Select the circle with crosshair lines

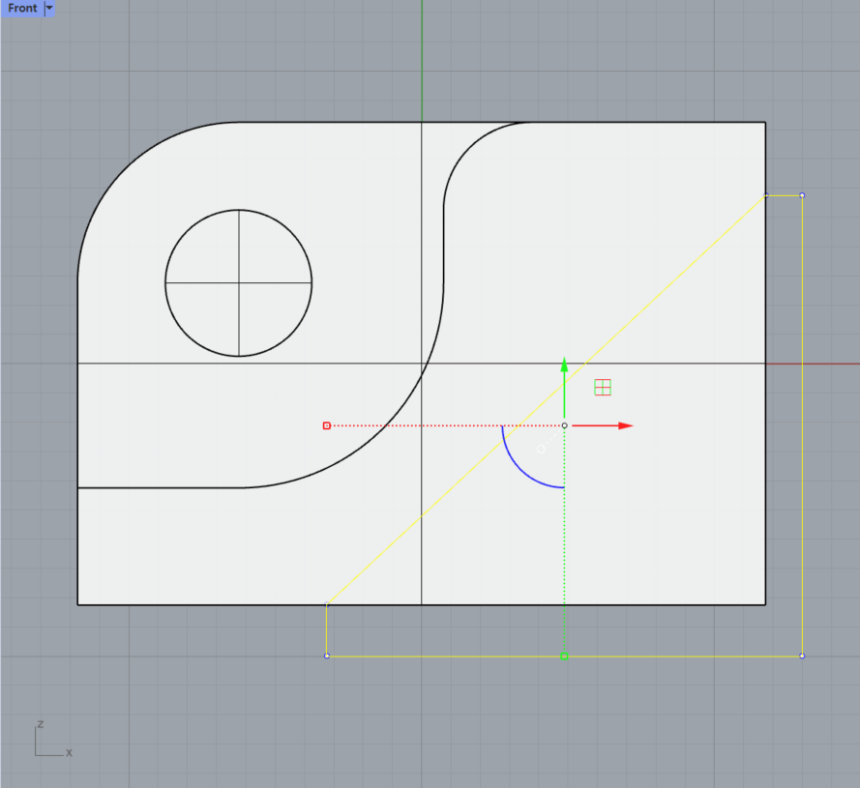click(x=239, y=283)
